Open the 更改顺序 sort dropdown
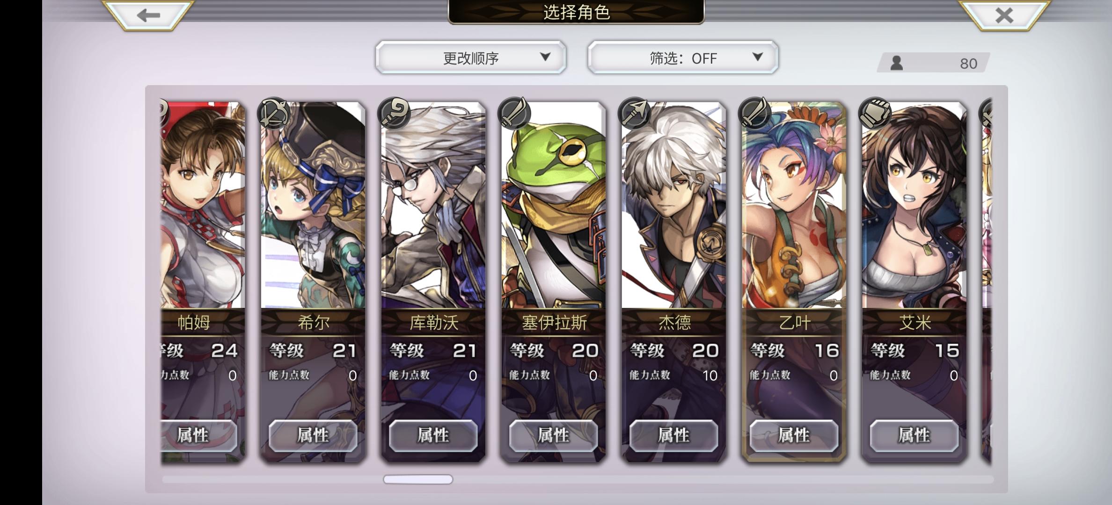Screen dimensions: 1112x505 point(471,58)
